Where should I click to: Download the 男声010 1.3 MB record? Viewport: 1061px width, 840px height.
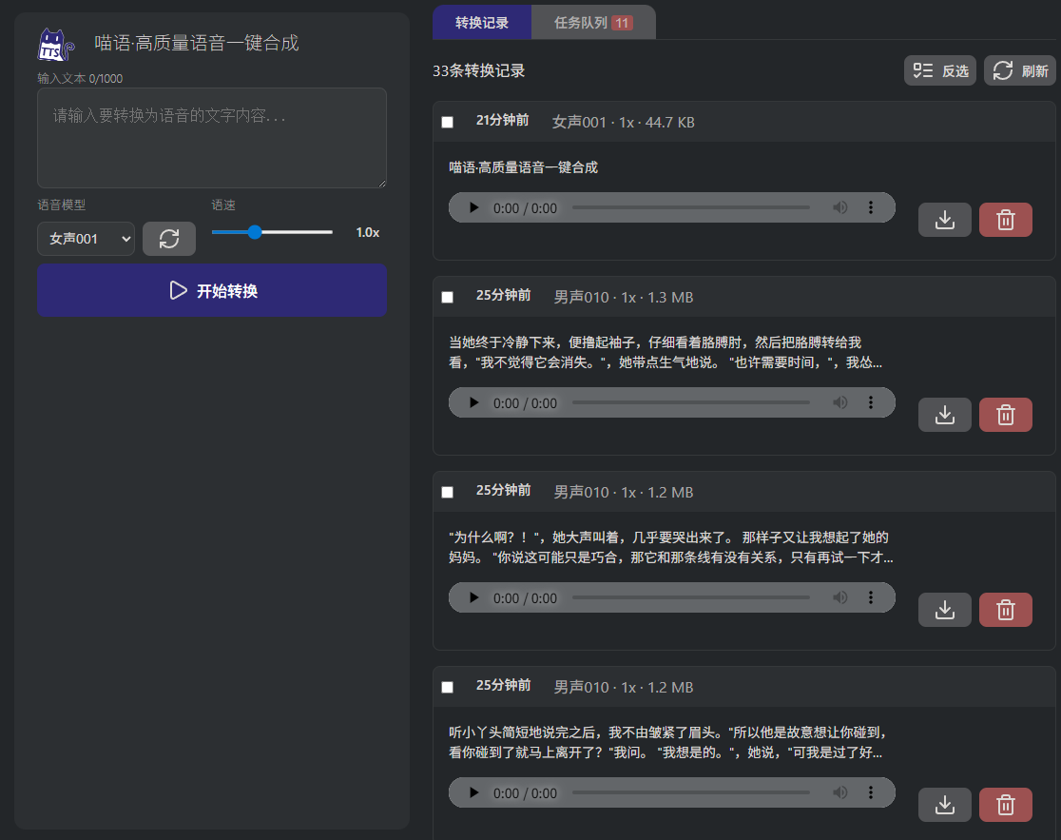pyautogui.click(x=945, y=414)
